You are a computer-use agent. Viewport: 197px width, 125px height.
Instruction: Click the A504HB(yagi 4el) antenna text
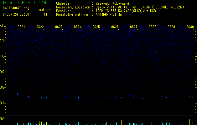(111, 15)
